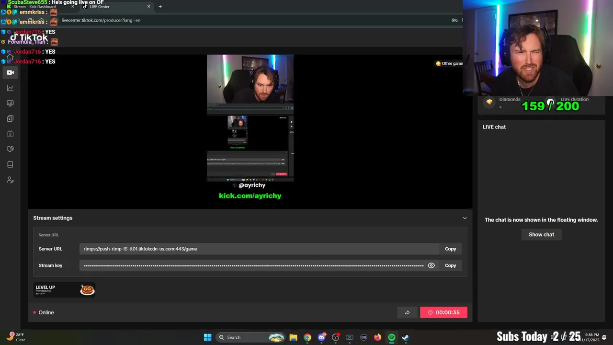Click the Stream settings heading
Screen dimensions: 613x345
coord(53,218)
